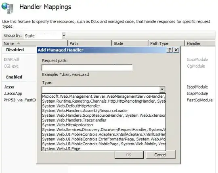Click the help question mark button in dialog
Screen dimensions: 218x173
(170, 50)
